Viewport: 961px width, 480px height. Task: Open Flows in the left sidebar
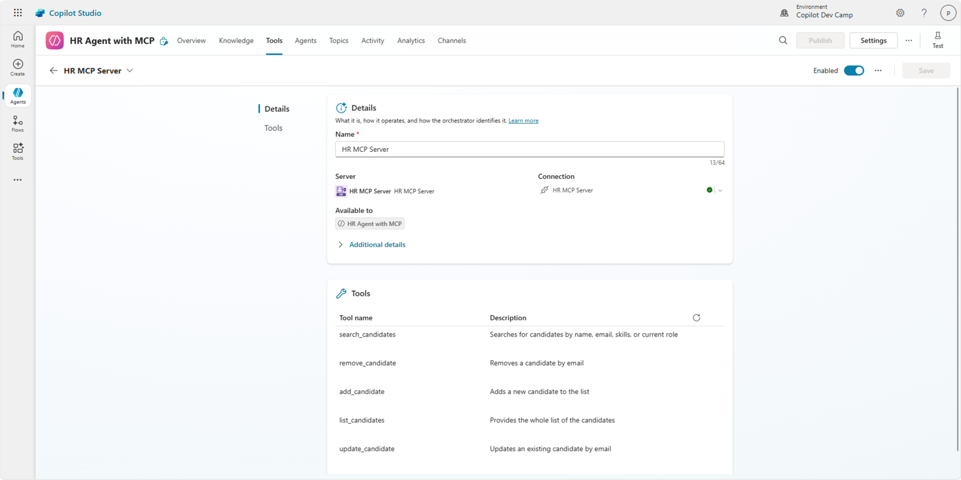pyautogui.click(x=18, y=124)
